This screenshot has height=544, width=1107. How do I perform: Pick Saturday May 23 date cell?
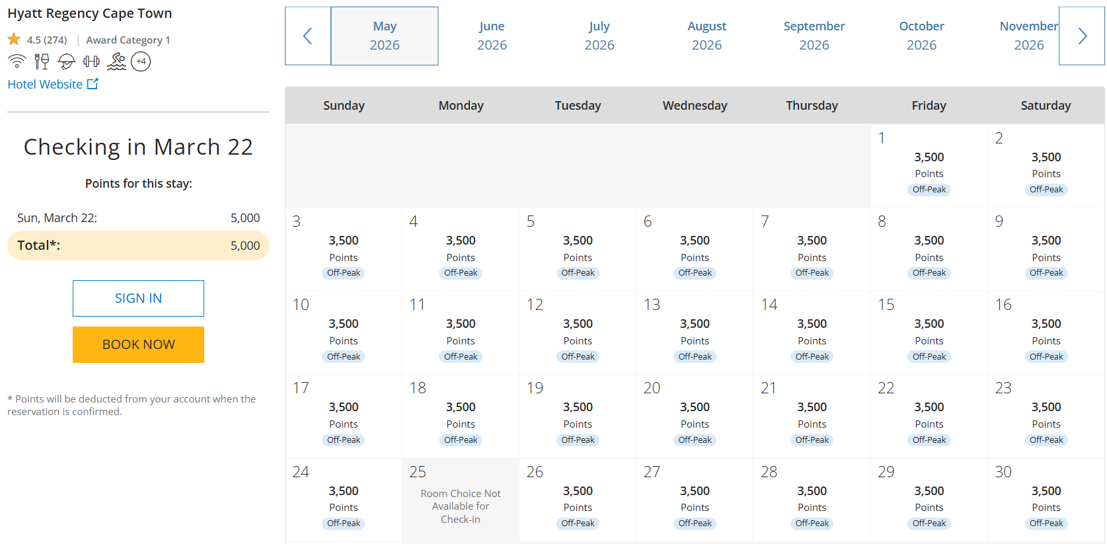tap(1046, 416)
